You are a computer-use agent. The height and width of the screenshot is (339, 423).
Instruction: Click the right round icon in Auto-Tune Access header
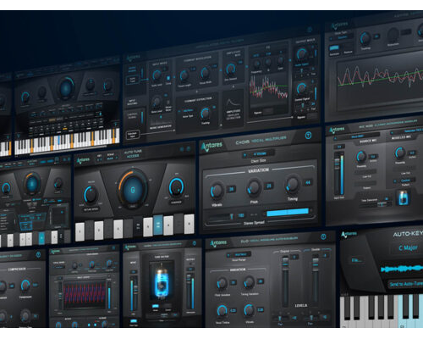[189, 148]
